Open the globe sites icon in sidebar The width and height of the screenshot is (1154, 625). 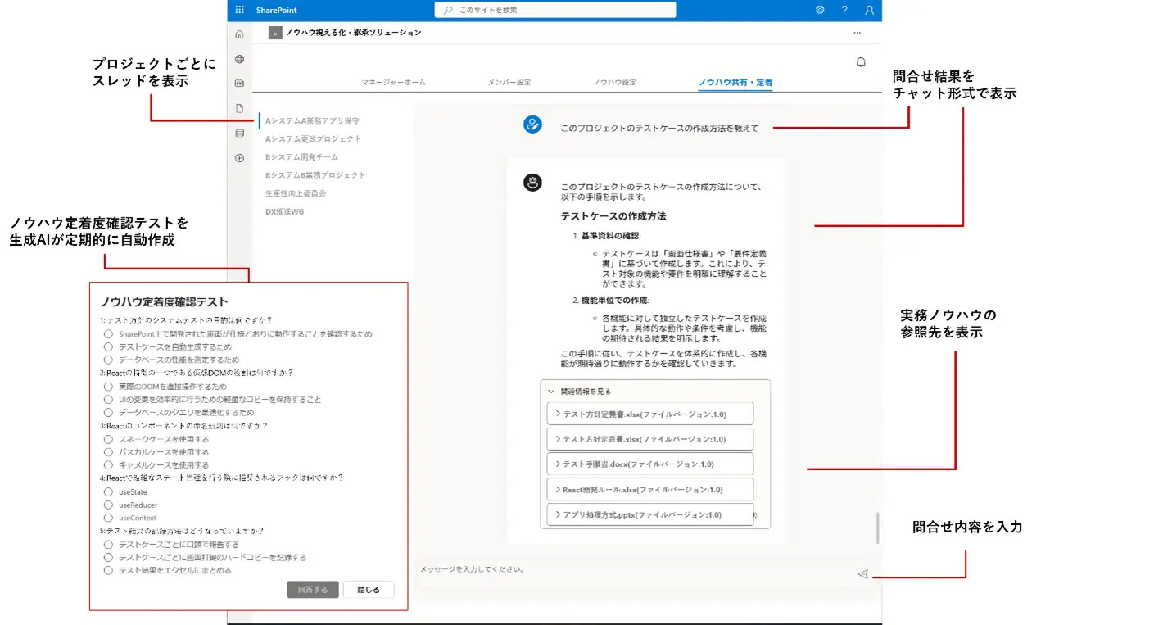(x=239, y=59)
